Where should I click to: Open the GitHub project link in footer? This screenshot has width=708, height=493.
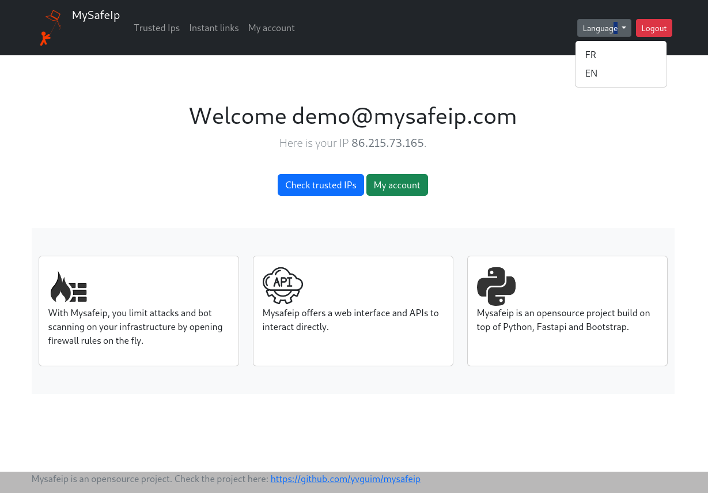[x=346, y=479]
